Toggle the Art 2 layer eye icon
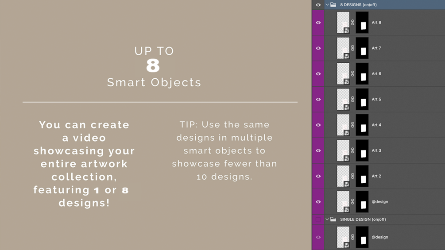Screen dimensions: 445x250 pos(318,176)
